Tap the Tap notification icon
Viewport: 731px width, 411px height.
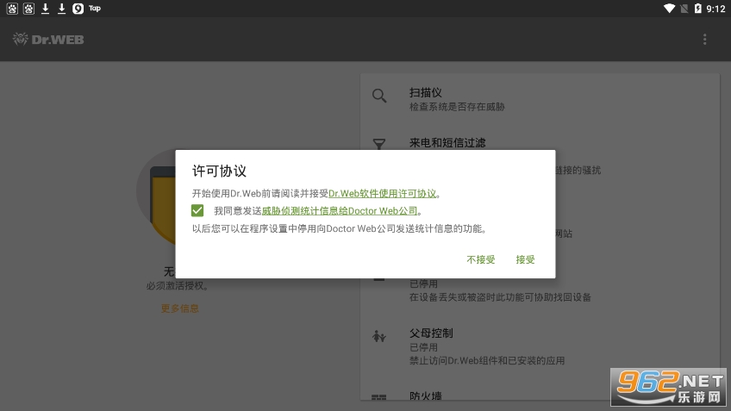95,9
